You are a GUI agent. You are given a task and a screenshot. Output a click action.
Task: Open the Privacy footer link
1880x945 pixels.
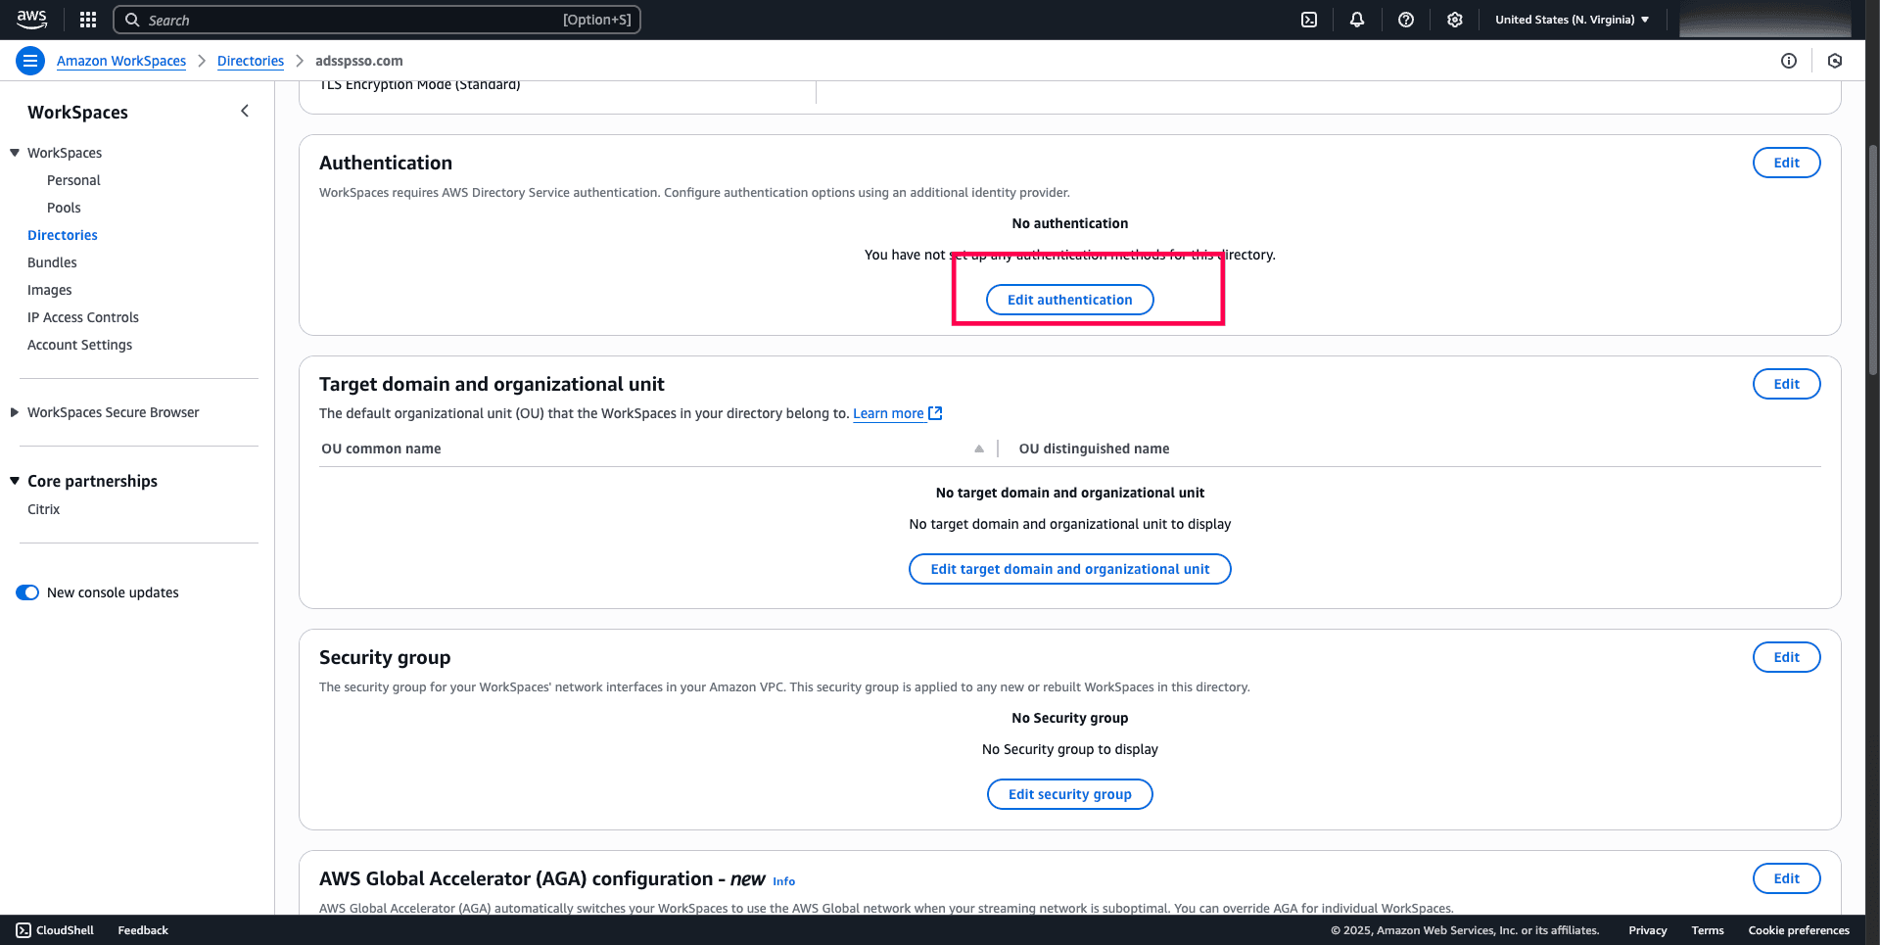1648,930
